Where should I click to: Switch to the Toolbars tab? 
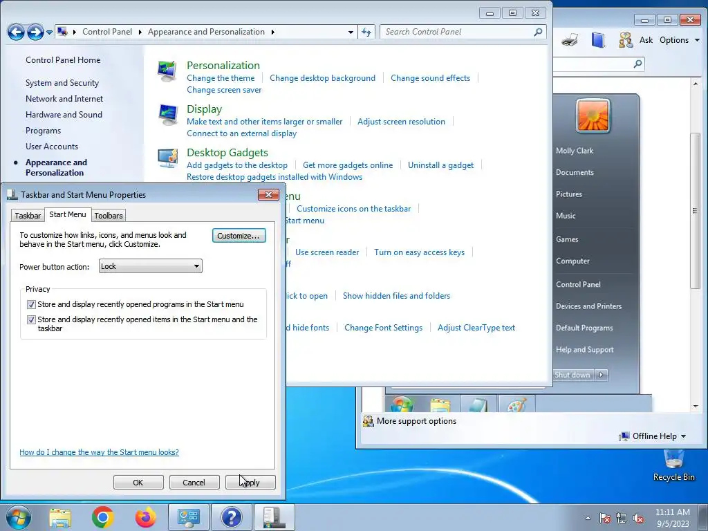click(x=109, y=216)
